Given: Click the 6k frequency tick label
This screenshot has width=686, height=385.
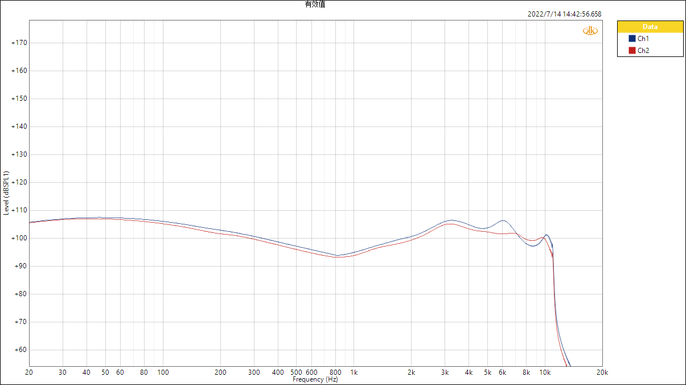Looking at the screenshot, I should (x=503, y=372).
